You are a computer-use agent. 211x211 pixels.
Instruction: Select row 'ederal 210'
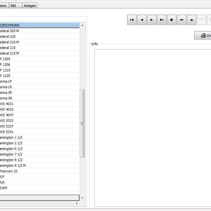click(40, 36)
